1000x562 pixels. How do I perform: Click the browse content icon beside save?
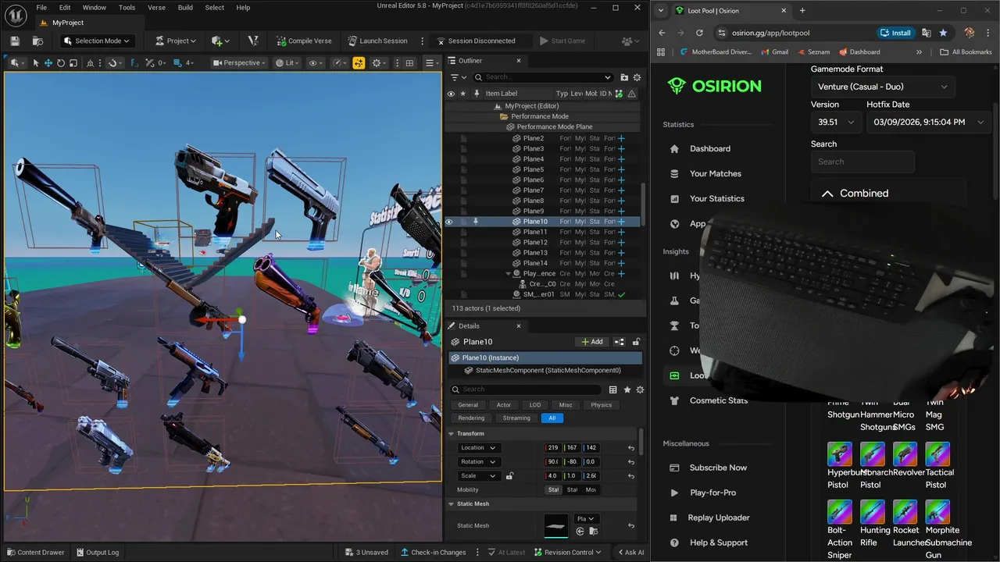[37, 41]
